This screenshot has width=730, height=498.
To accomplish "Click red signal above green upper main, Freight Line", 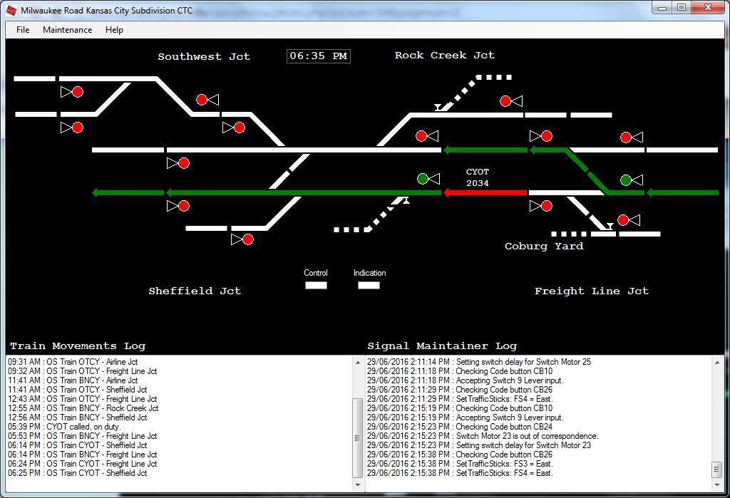I will pyautogui.click(x=541, y=136).
